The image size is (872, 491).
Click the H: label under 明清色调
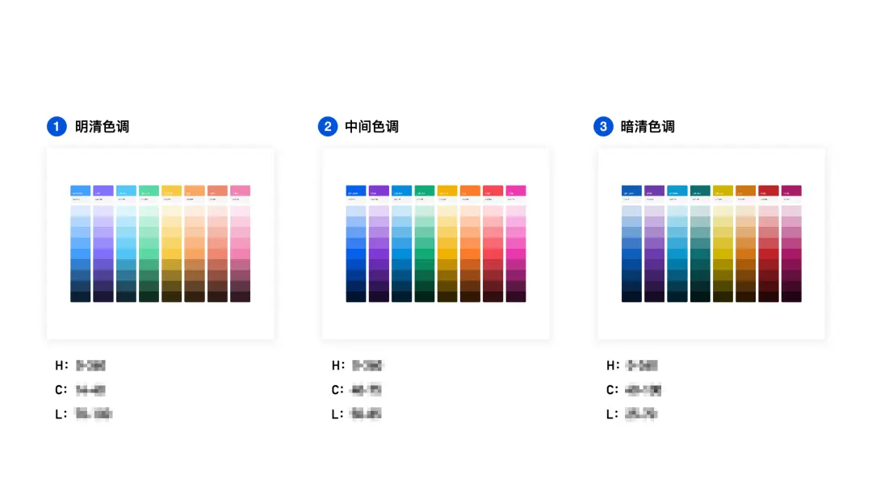tap(61, 365)
